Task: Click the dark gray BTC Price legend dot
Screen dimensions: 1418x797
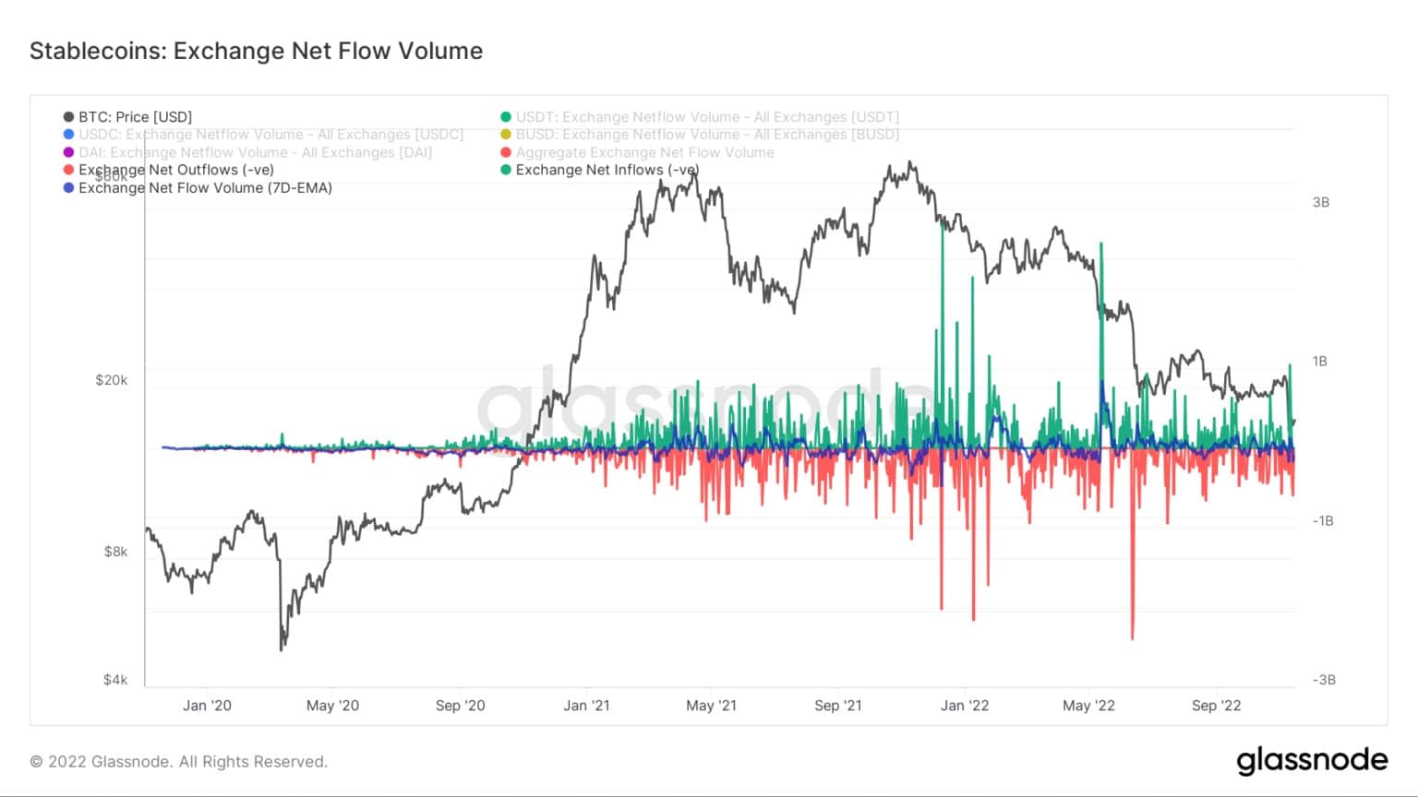Action: [x=68, y=117]
